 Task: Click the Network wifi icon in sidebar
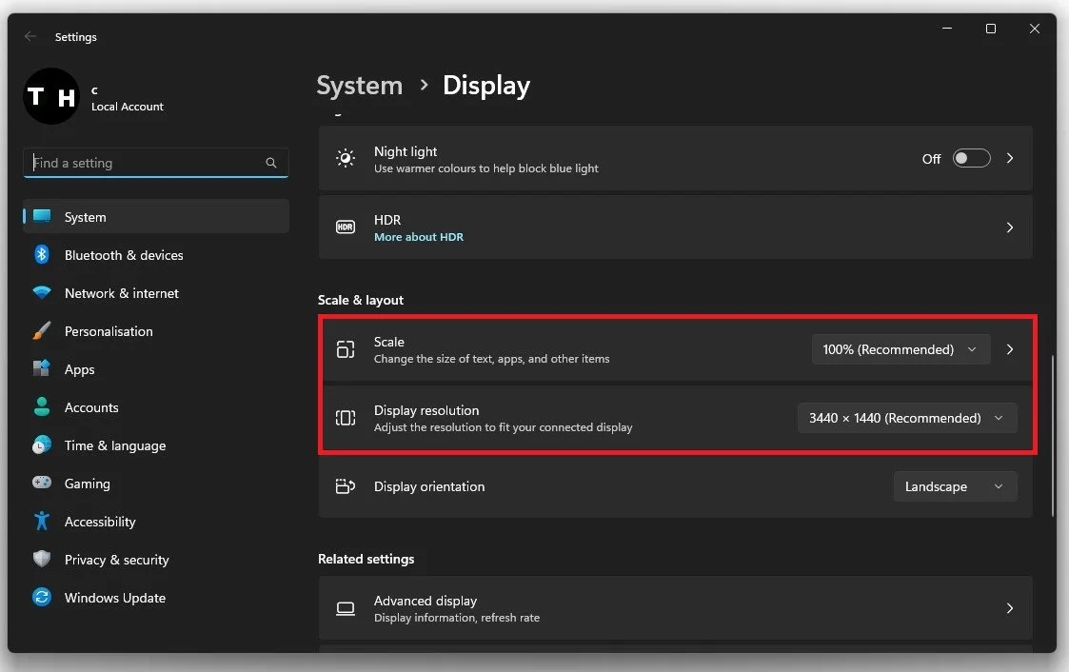[x=42, y=293]
